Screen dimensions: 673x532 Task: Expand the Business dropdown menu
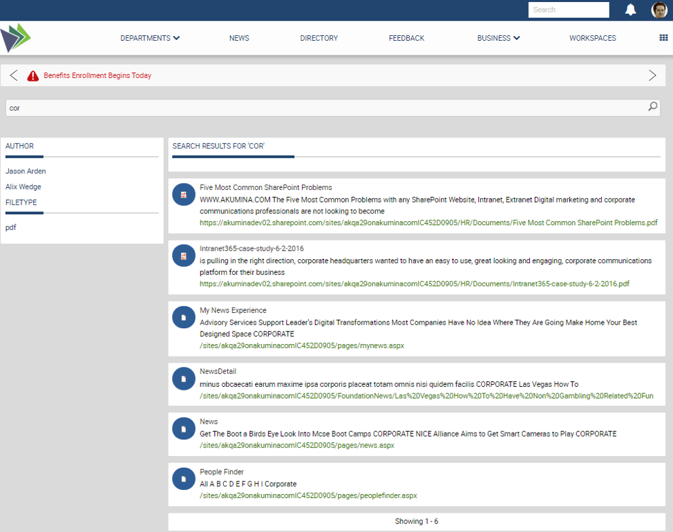498,38
